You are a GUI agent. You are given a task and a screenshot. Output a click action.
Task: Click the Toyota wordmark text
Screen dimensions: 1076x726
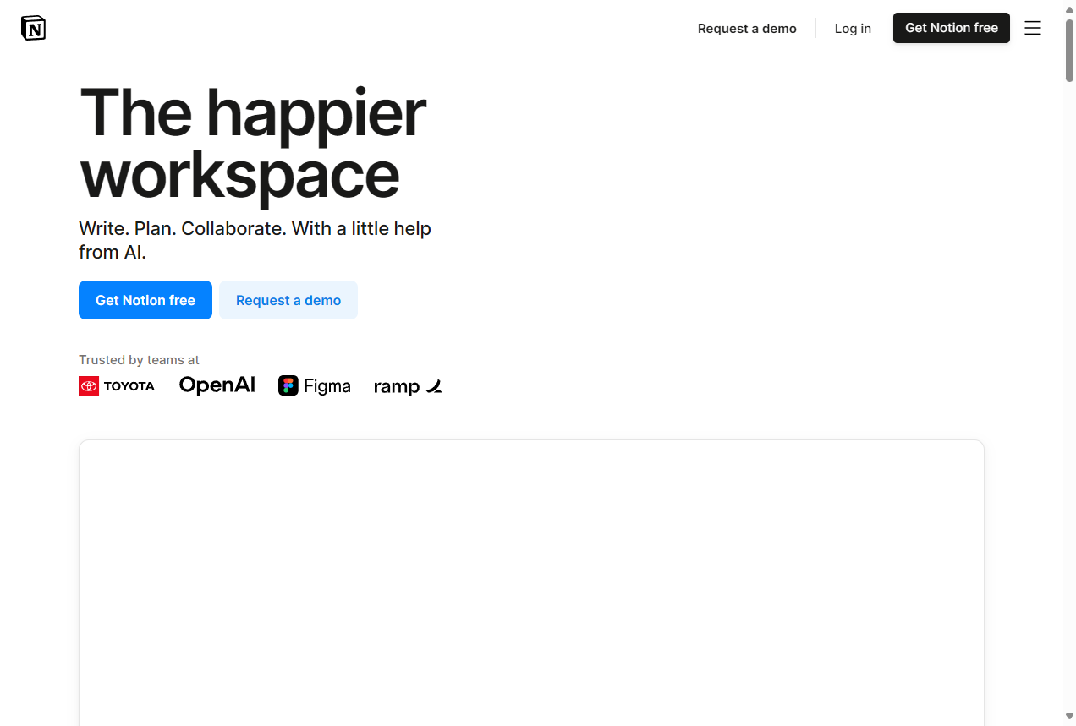click(129, 386)
